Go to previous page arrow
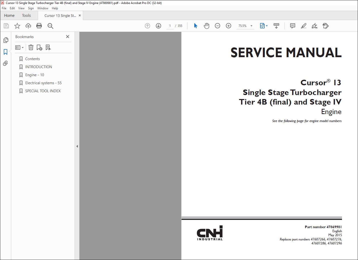 (x=147, y=26)
